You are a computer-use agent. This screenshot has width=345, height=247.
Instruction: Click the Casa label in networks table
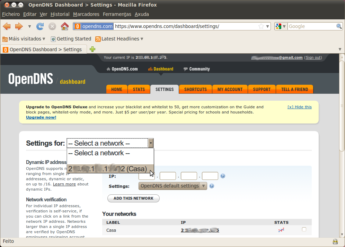111,230
